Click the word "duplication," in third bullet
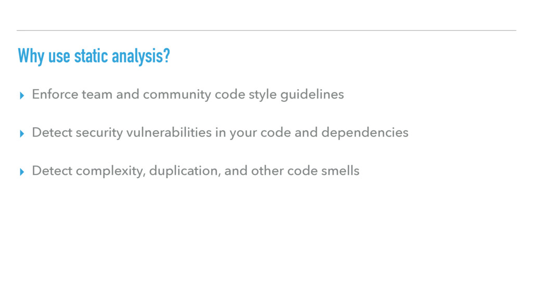 point(185,171)
